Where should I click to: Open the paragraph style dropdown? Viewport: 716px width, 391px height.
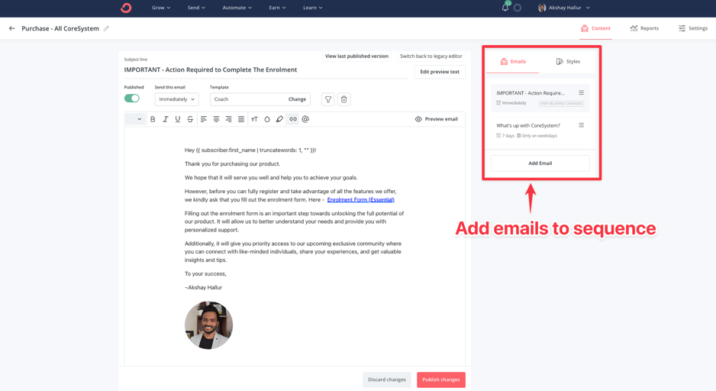pyautogui.click(x=135, y=119)
